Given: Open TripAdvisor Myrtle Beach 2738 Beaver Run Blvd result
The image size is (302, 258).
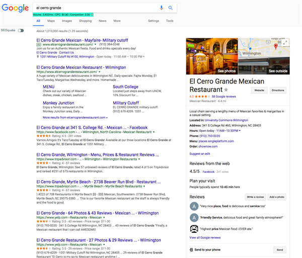Looking at the screenshot, I should point(99,182).
